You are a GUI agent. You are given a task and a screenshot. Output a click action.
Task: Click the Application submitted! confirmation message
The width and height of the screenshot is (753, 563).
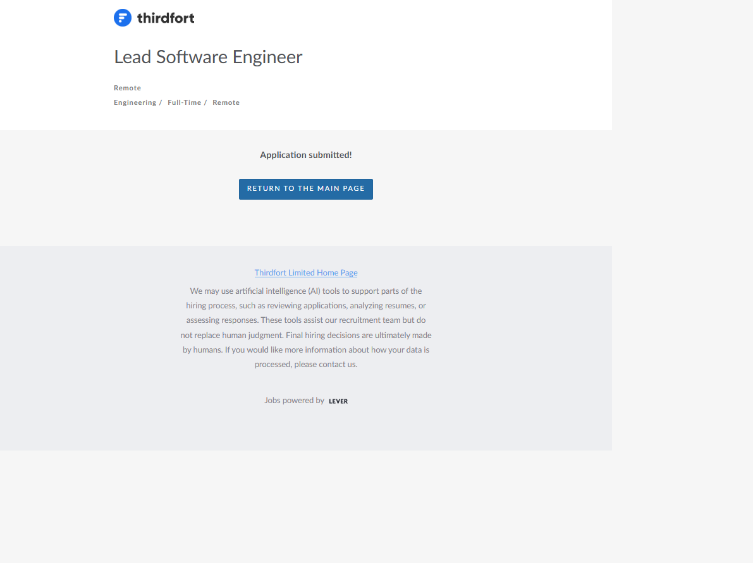(x=306, y=155)
